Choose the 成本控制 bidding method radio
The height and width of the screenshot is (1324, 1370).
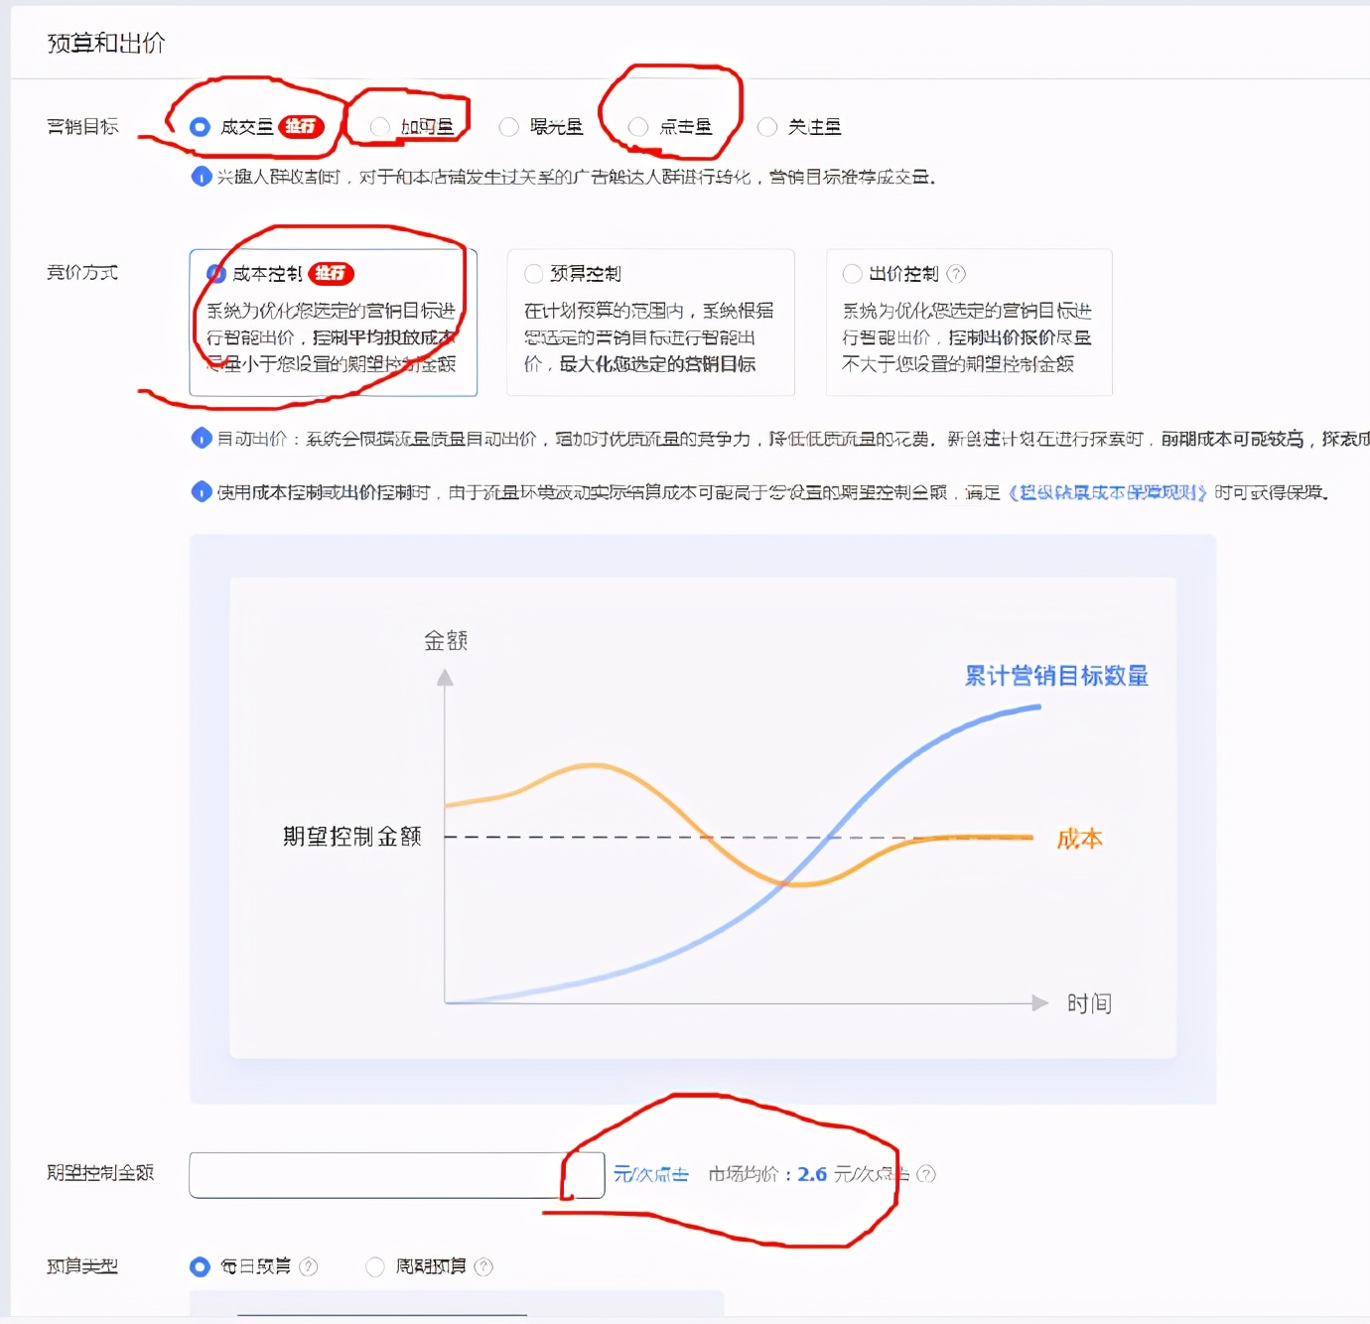click(216, 274)
